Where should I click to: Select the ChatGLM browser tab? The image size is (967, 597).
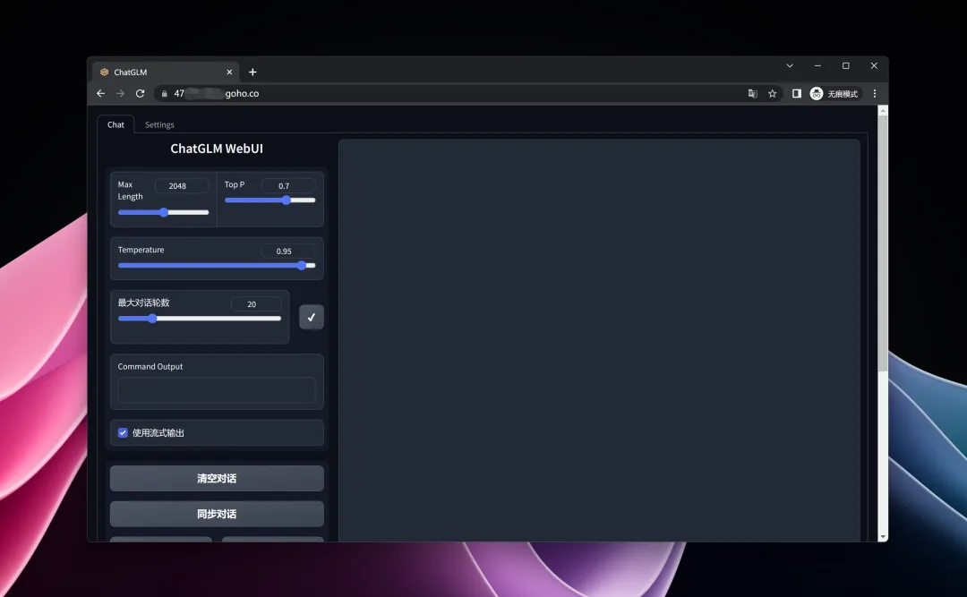(167, 72)
